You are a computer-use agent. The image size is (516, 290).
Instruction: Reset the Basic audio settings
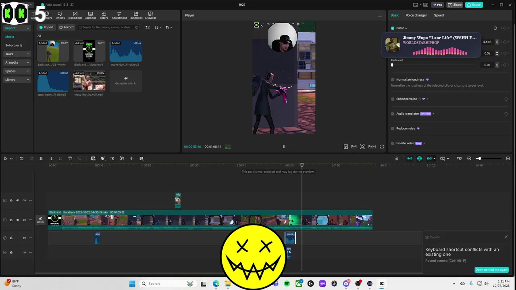click(495, 28)
